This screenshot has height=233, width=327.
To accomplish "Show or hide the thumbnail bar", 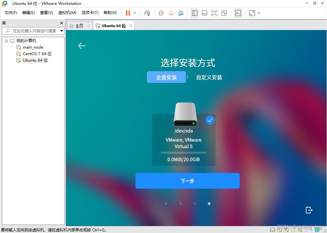I will [x=204, y=13].
